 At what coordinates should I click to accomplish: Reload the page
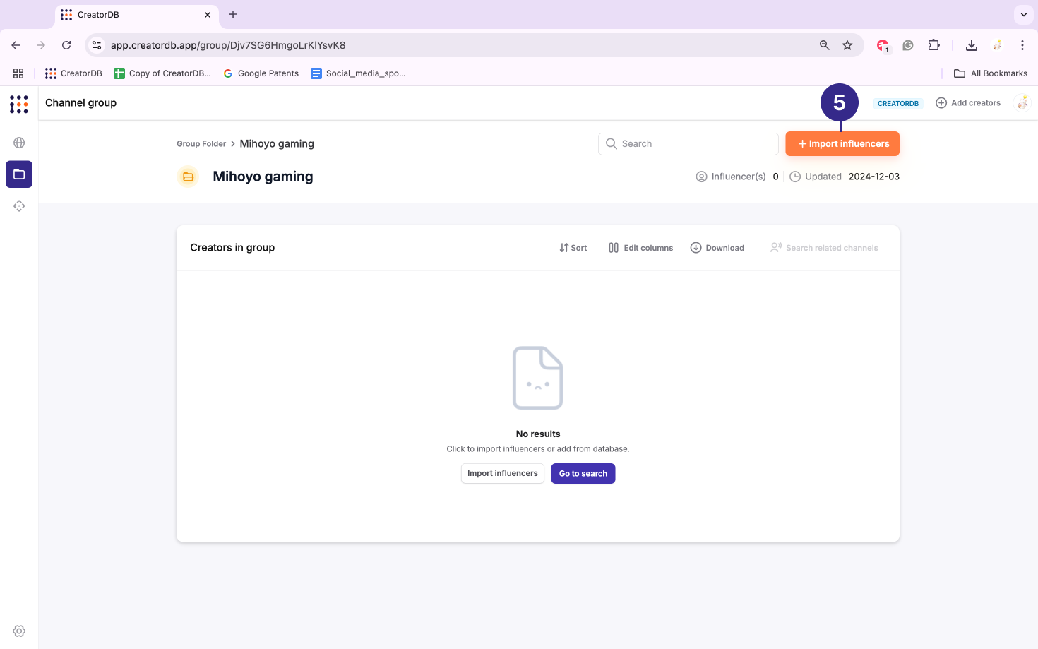point(66,45)
